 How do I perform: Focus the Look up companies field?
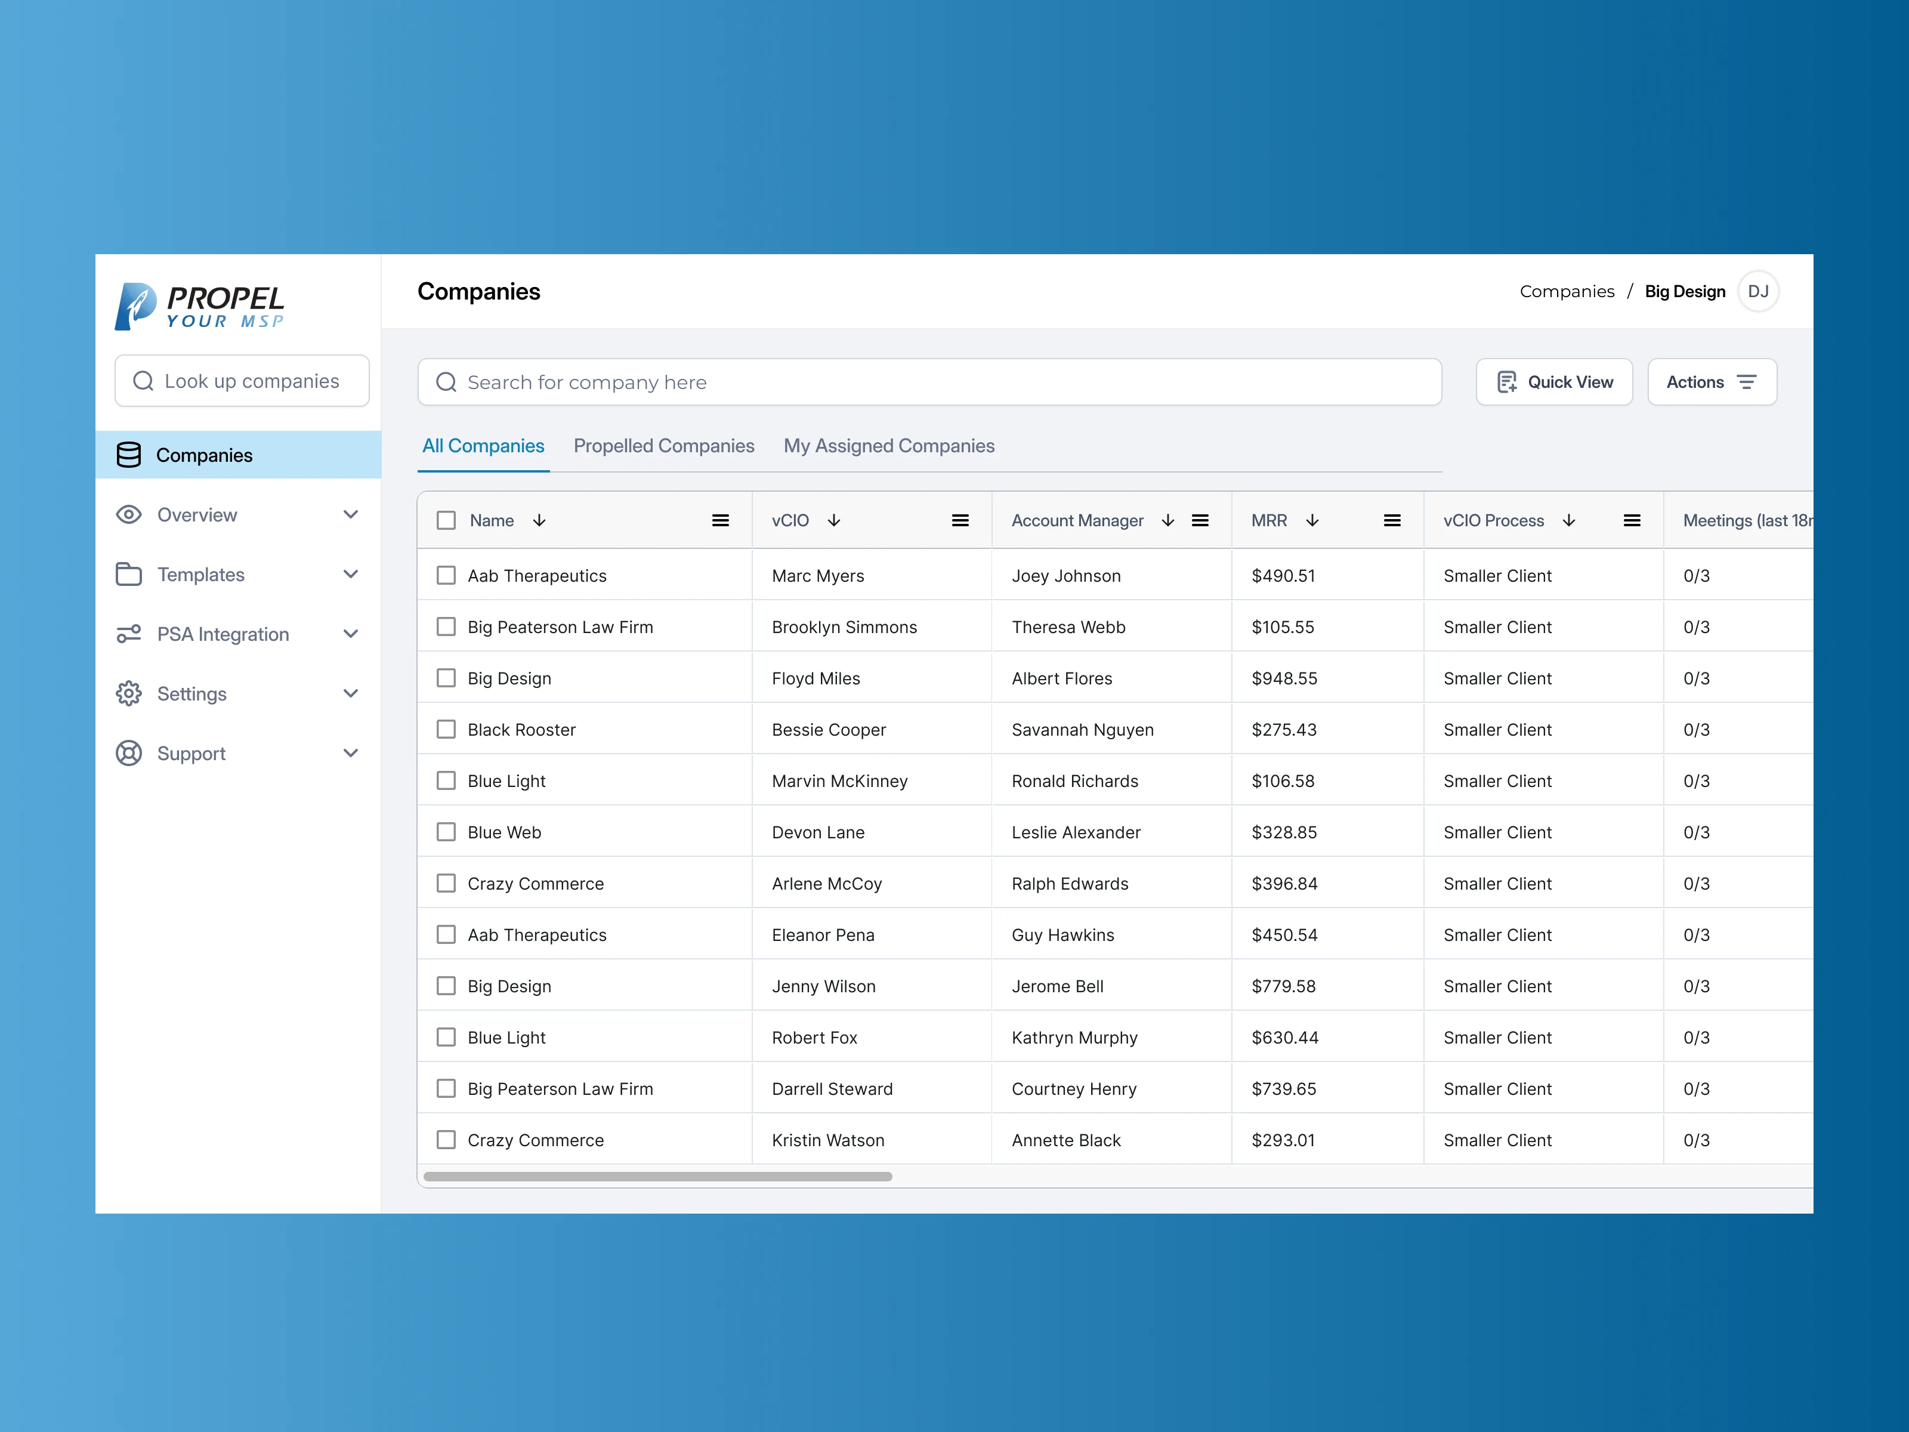(242, 381)
